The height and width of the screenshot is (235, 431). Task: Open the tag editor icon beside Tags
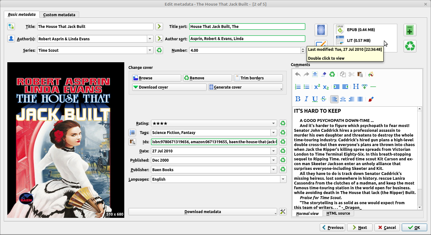[x=132, y=132]
